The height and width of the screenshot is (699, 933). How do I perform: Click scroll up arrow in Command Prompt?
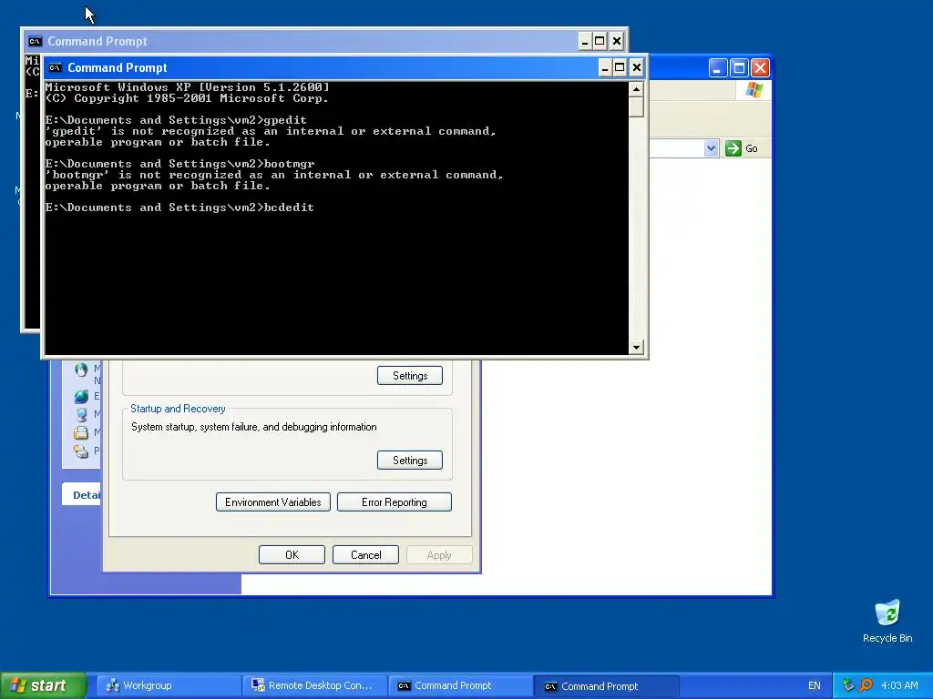(636, 89)
